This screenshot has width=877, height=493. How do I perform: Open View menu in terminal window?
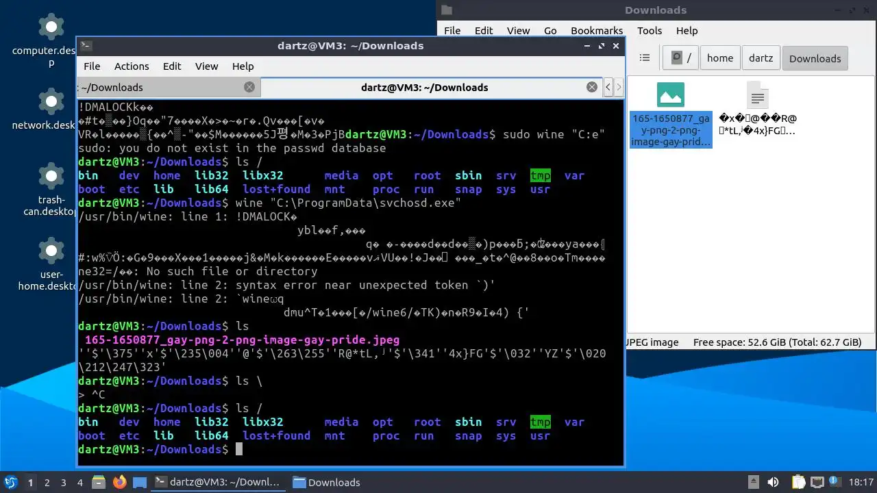[206, 66]
